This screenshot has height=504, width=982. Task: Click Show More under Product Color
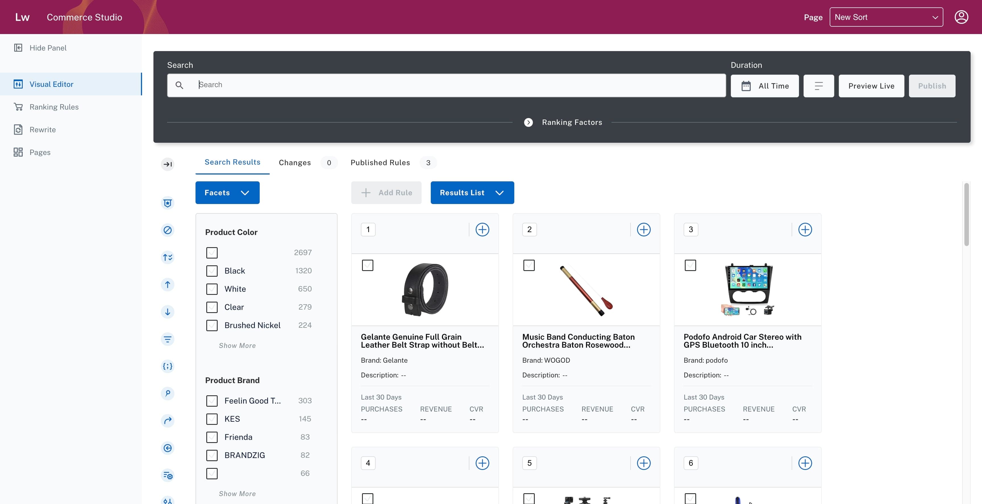pyautogui.click(x=237, y=346)
